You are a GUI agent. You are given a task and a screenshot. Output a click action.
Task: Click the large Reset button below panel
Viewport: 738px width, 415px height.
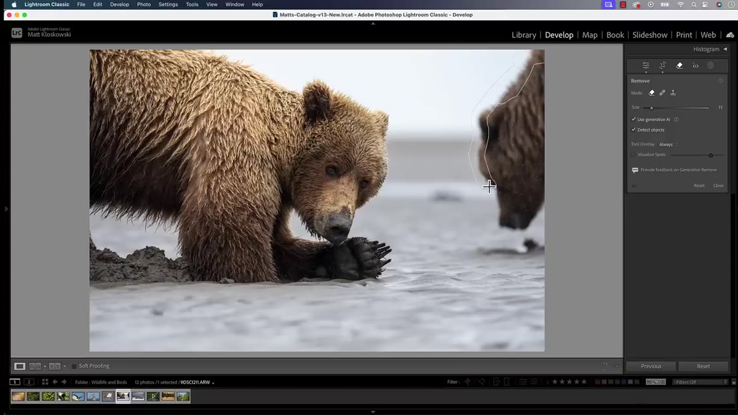tap(704, 367)
